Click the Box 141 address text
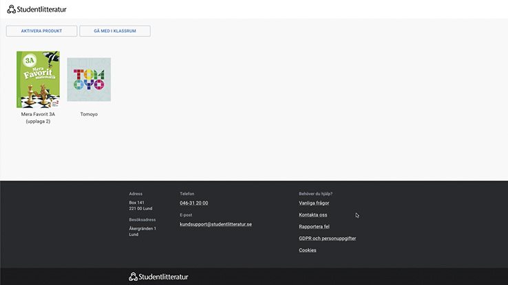 coord(137,203)
